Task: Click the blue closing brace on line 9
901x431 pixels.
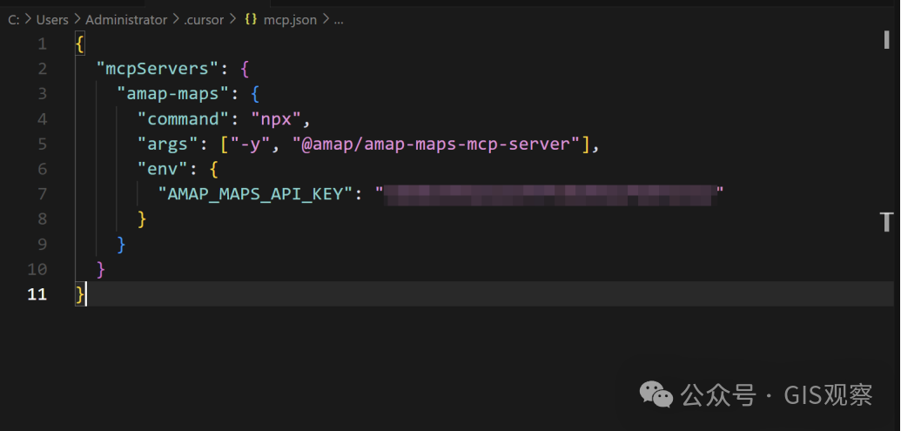Action: [121, 244]
